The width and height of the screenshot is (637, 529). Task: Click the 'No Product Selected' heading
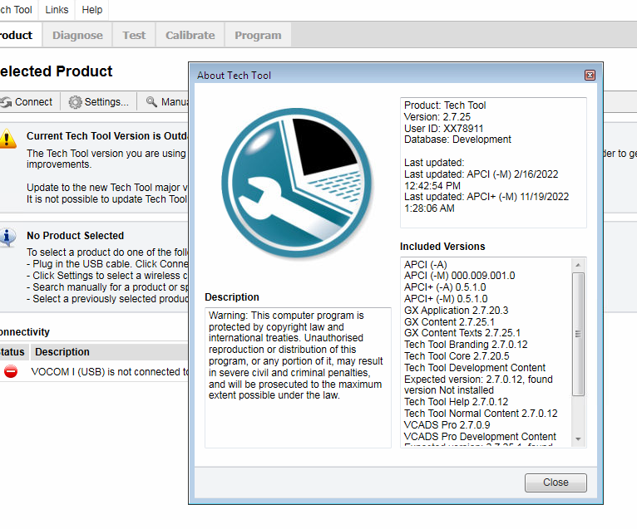(x=75, y=236)
